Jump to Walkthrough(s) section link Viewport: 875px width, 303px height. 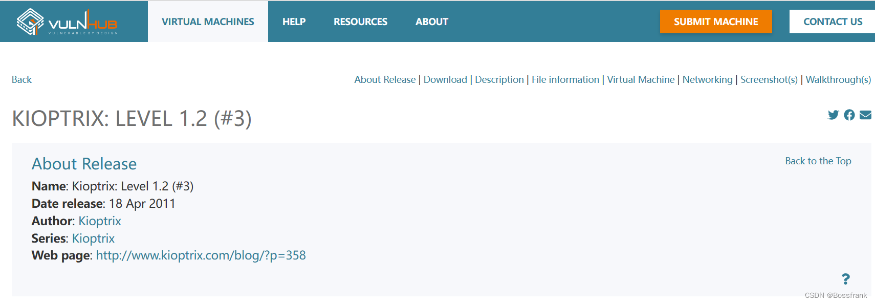[838, 79]
